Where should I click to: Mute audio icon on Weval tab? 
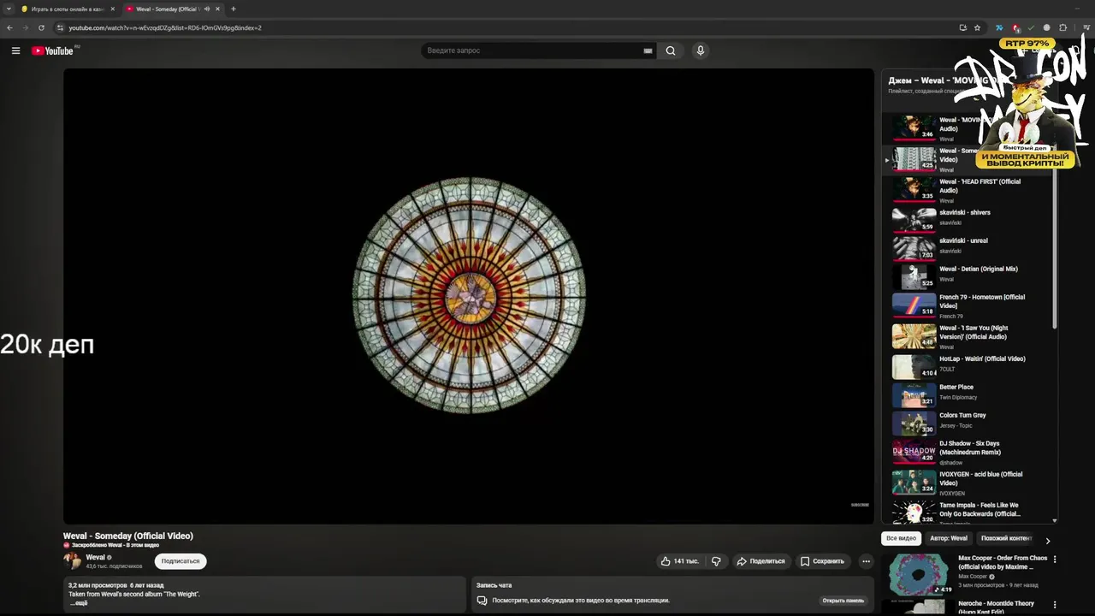pyautogui.click(x=206, y=9)
